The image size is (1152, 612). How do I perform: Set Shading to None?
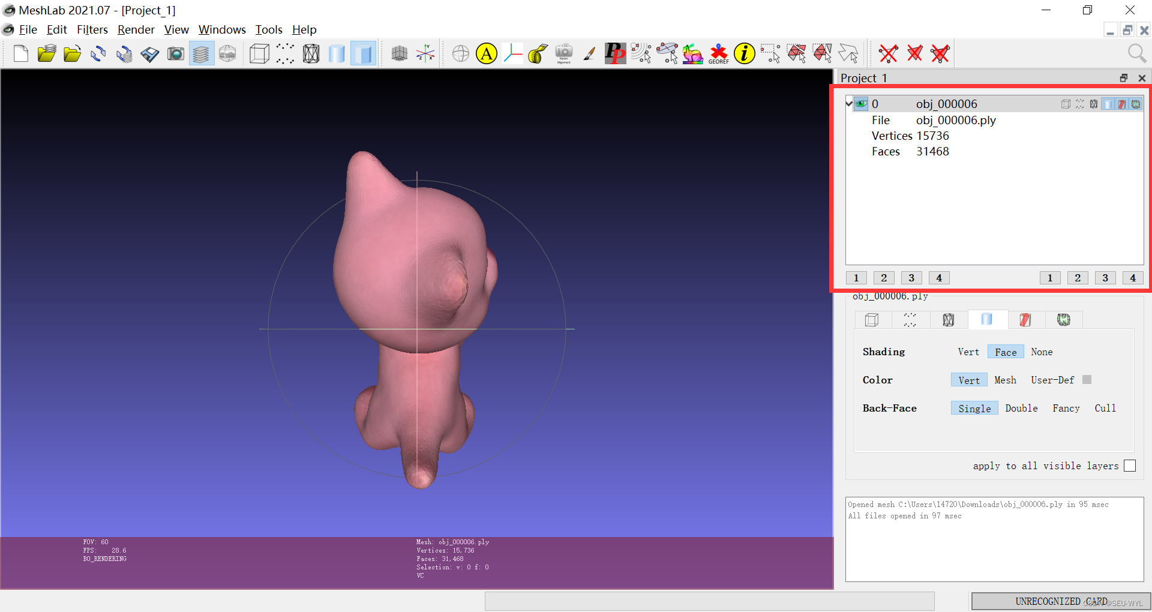click(x=1042, y=352)
